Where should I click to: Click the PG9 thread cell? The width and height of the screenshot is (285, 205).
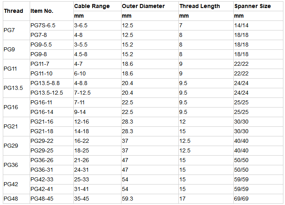(9, 49)
